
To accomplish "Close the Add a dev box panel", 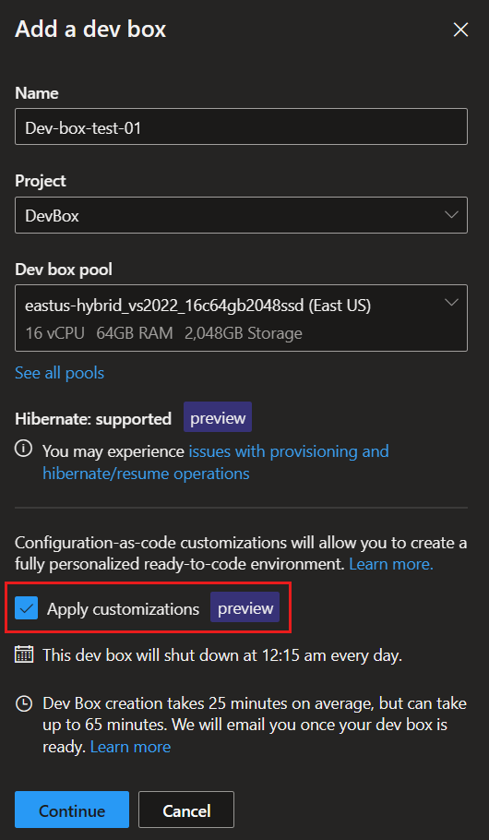I will pyautogui.click(x=460, y=30).
